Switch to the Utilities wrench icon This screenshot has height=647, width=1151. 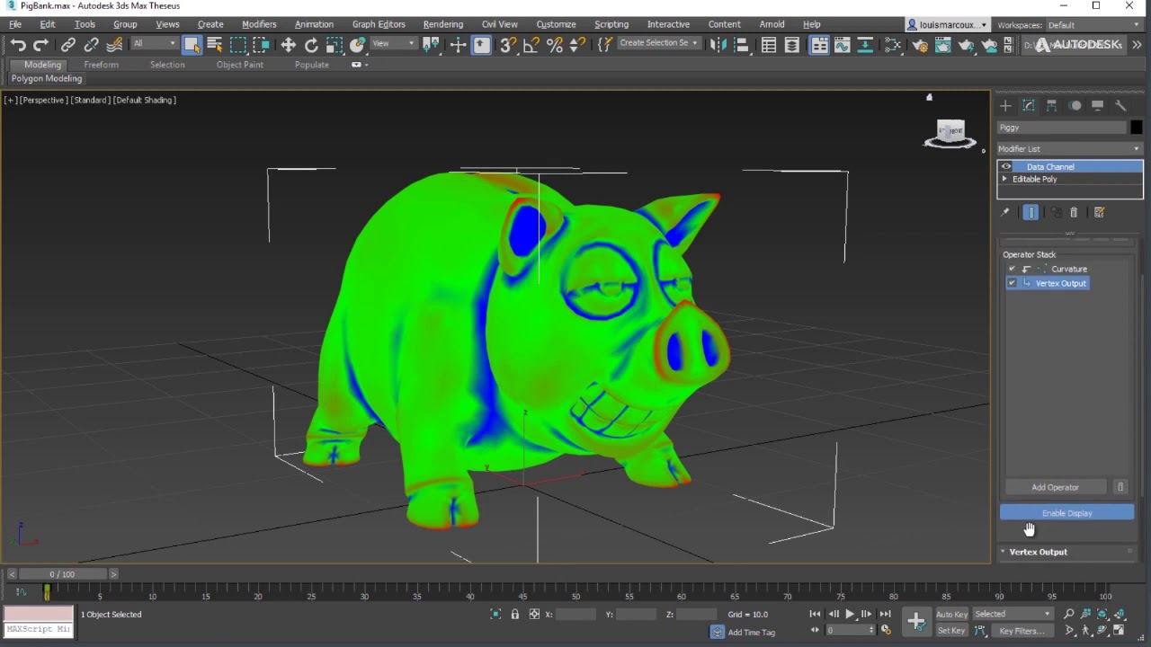tap(1120, 105)
